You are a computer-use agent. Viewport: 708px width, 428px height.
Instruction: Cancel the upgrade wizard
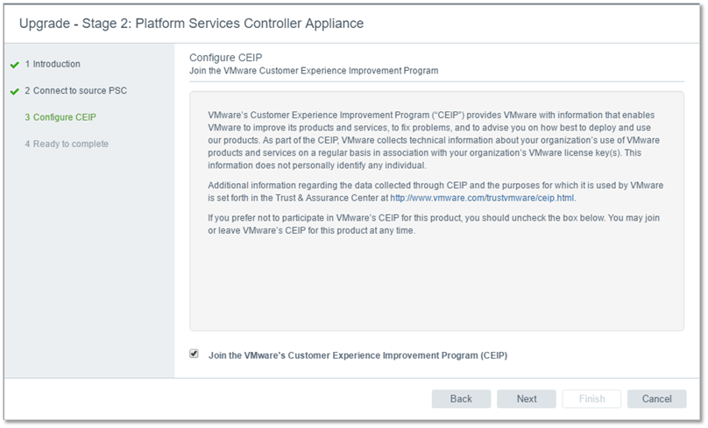point(657,399)
